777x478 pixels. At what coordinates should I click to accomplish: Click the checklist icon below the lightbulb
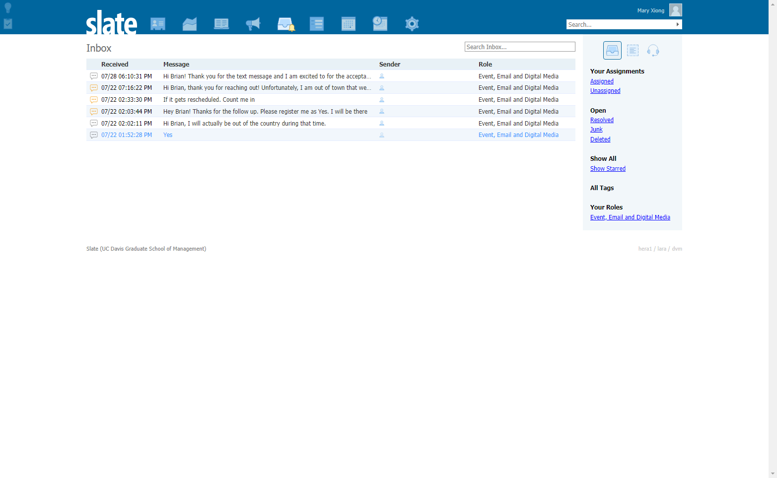(8, 23)
